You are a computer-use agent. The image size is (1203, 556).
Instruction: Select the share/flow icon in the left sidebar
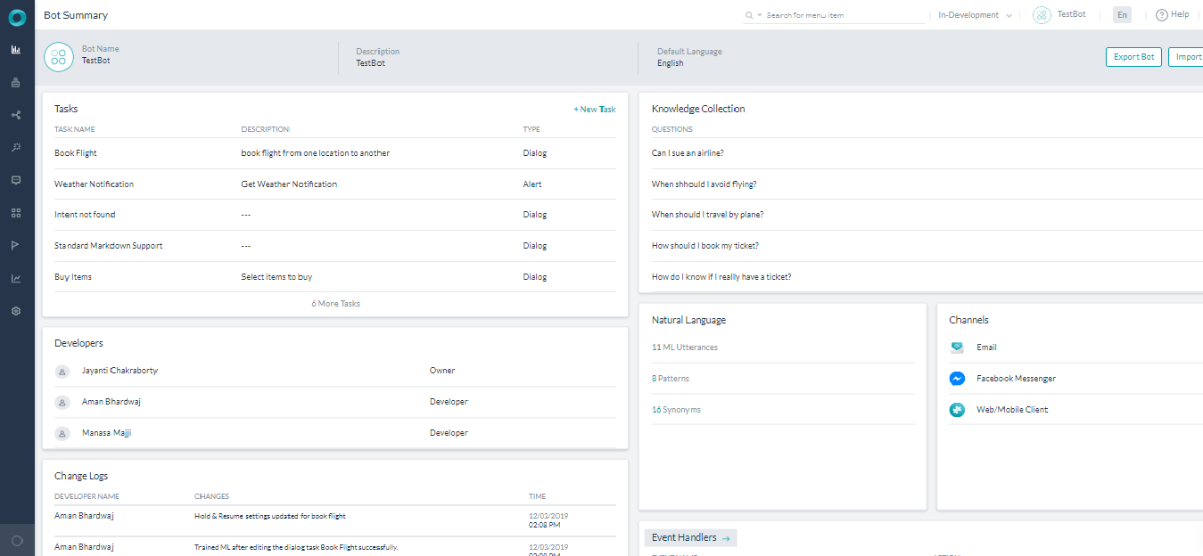[x=15, y=114]
